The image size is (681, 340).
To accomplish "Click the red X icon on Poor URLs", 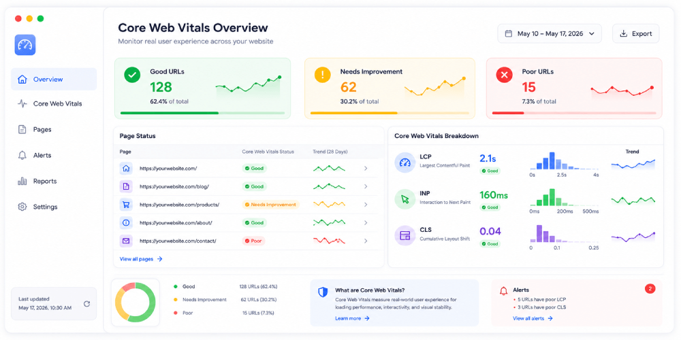I will pyautogui.click(x=504, y=75).
